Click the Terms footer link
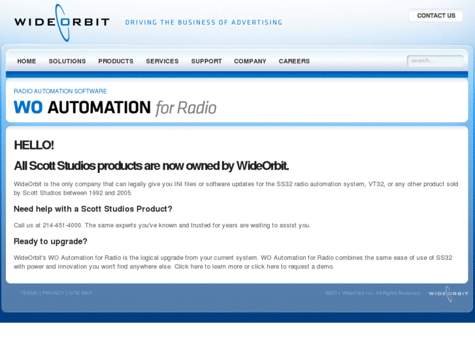 [x=29, y=293]
